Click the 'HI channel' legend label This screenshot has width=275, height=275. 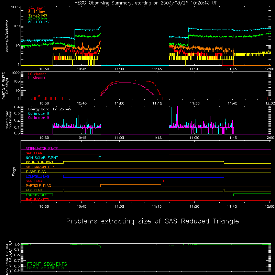click(37, 78)
